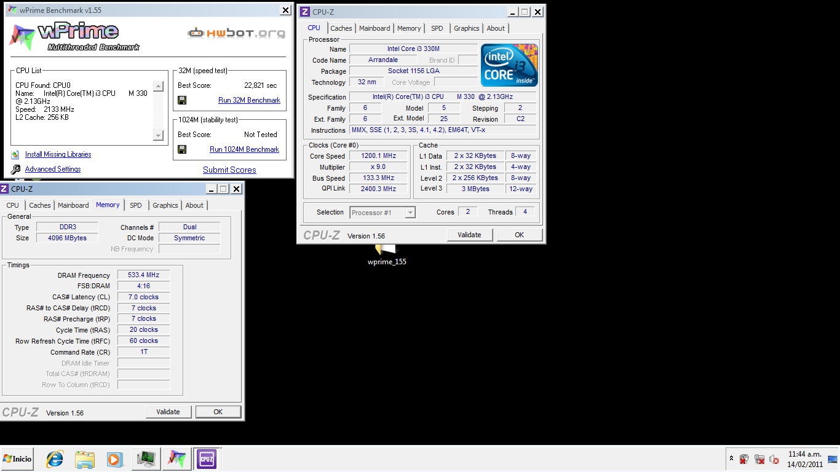Open Windows Explorer folder taskbar icon
This screenshot has height=472, width=840.
[x=85, y=459]
